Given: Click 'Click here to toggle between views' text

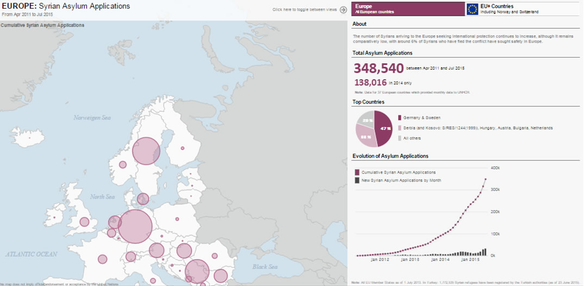Looking at the screenshot, I should 304,10.
